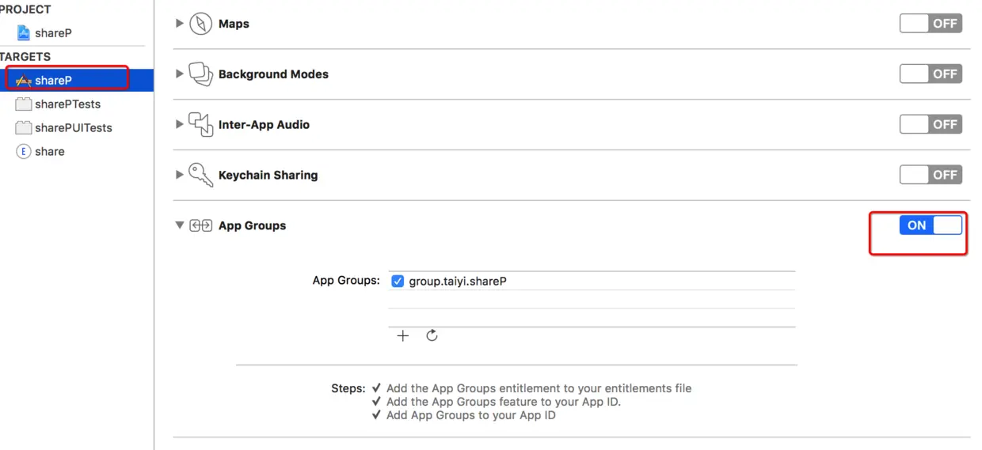Add a new app group with plus icon
Image resolution: width=982 pixels, height=450 pixels.
point(402,335)
